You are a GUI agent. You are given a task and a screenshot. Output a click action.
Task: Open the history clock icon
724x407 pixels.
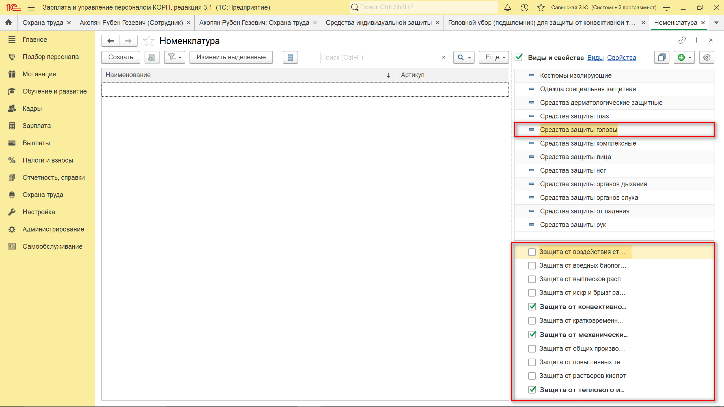[524, 8]
